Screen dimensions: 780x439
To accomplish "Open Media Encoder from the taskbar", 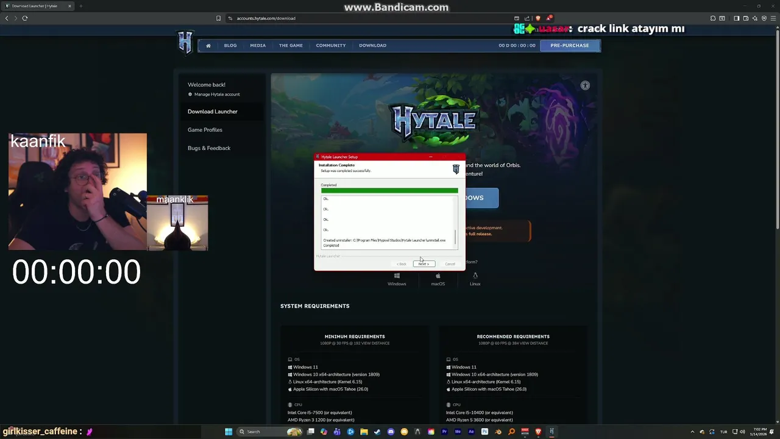I will pyautogui.click(x=458, y=432).
